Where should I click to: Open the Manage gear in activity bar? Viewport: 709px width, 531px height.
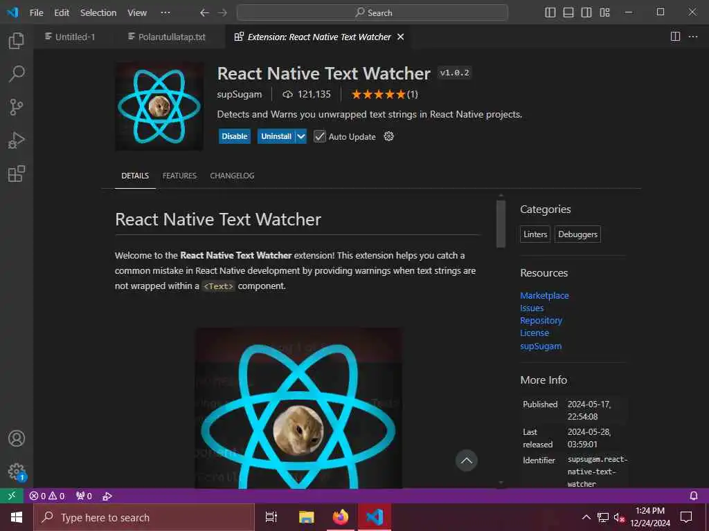pos(17,472)
